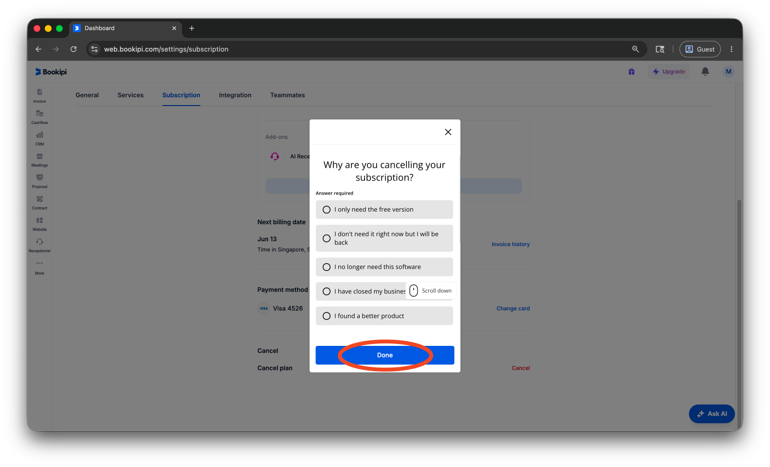Click the address bar URL
The height and width of the screenshot is (467, 770).
(x=166, y=49)
